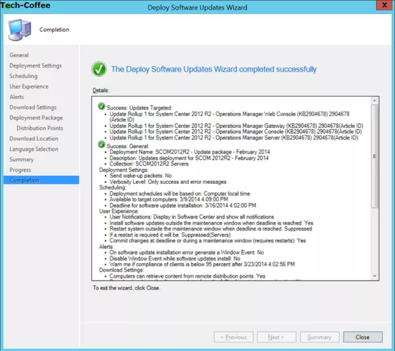Click the disabled Summary button
The height and width of the screenshot is (351, 395).
(x=319, y=337)
